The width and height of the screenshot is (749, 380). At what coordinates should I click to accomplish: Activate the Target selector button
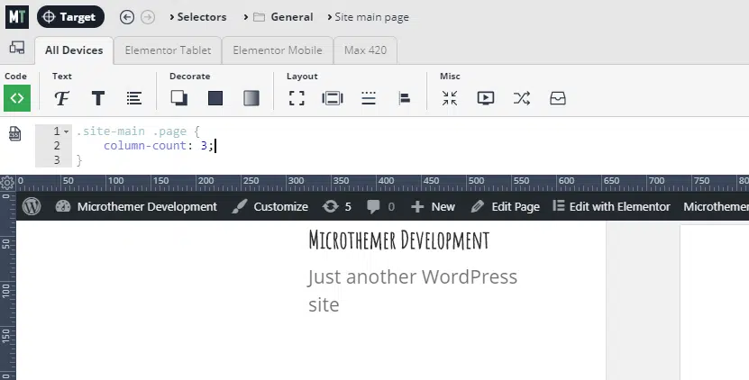click(x=70, y=17)
